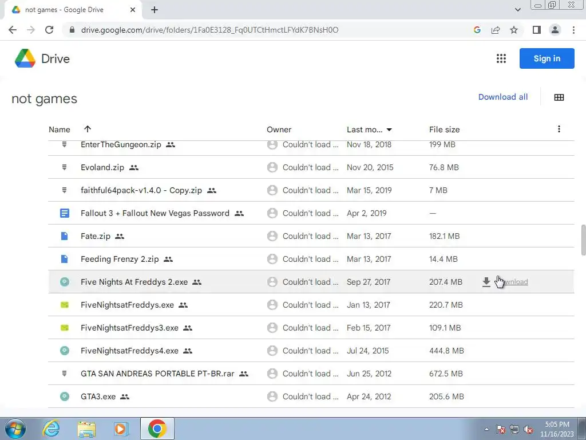Share this page using the share icon

pos(496,30)
